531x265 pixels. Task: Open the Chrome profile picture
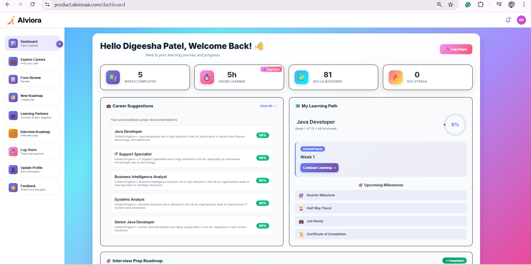(511, 4)
